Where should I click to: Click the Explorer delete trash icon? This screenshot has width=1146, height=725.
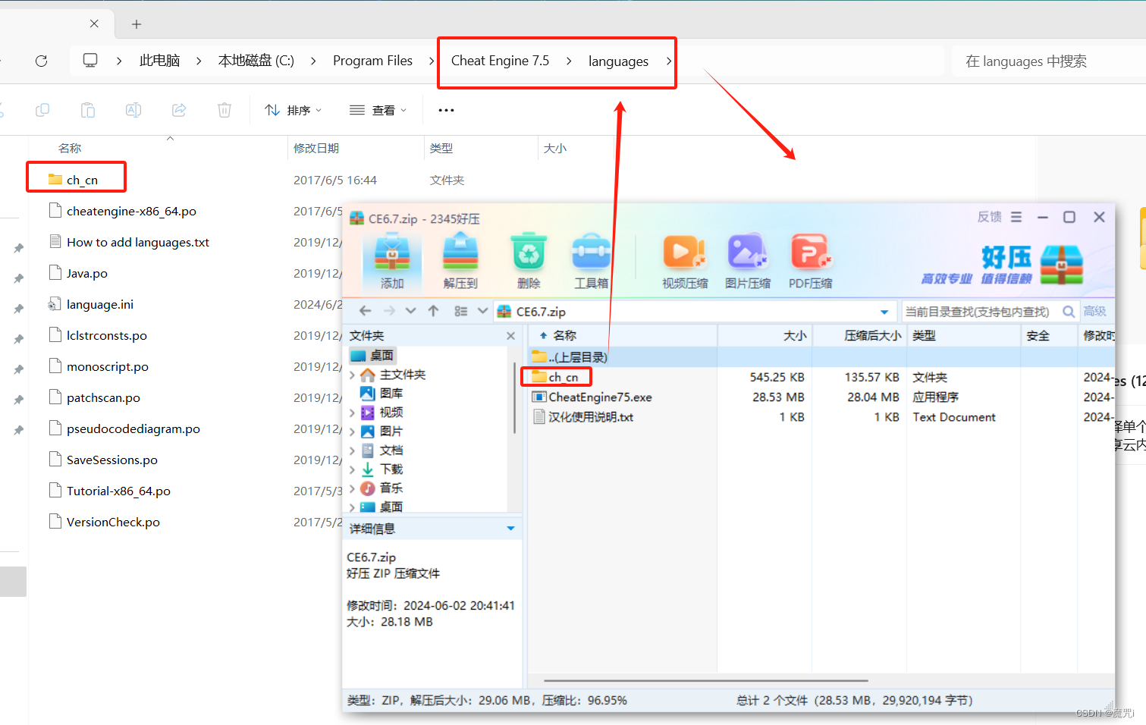coord(224,111)
